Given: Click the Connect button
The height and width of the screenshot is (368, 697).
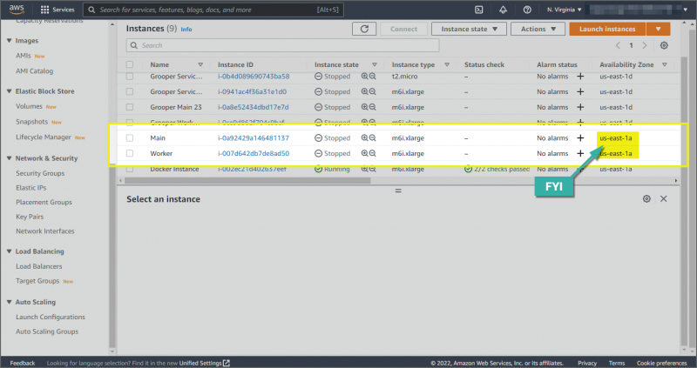Looking at the screenshot, I should click(403, 29).
